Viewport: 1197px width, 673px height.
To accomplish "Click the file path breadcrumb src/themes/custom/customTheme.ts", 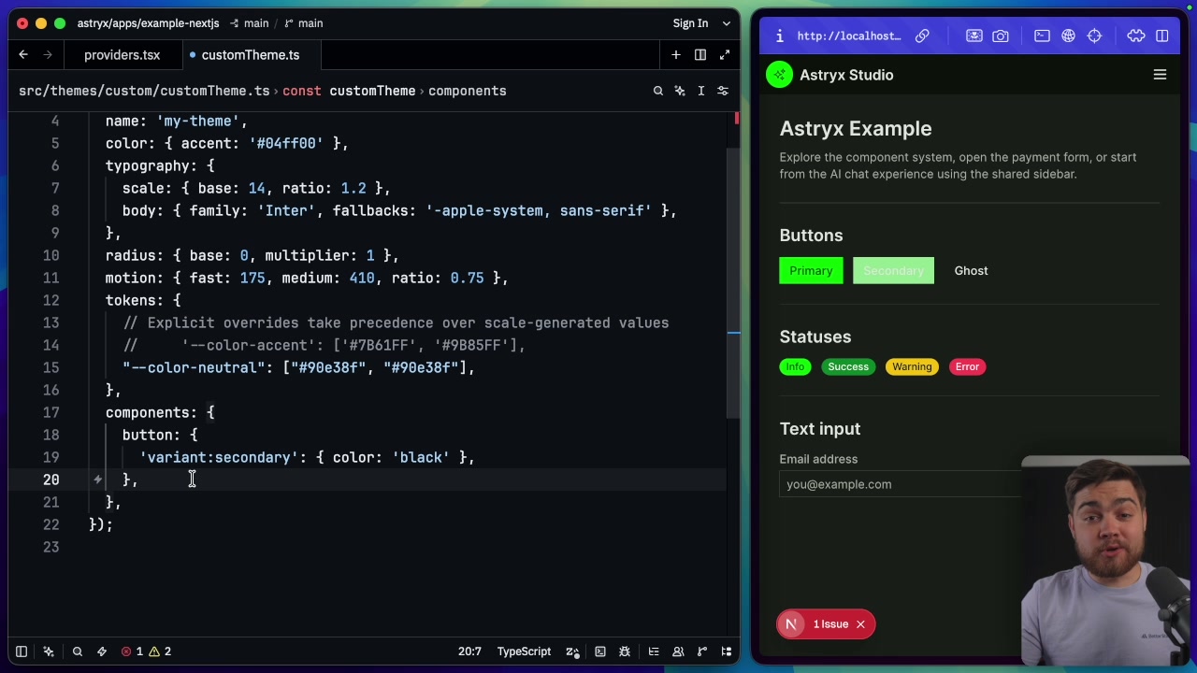I will click(x=144, y=91).
